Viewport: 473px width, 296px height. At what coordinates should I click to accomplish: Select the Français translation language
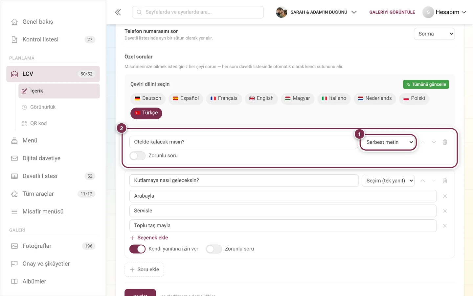(x=224, y=98)
